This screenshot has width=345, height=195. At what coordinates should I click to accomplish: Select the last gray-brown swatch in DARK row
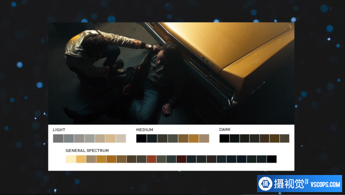[284, 138]
